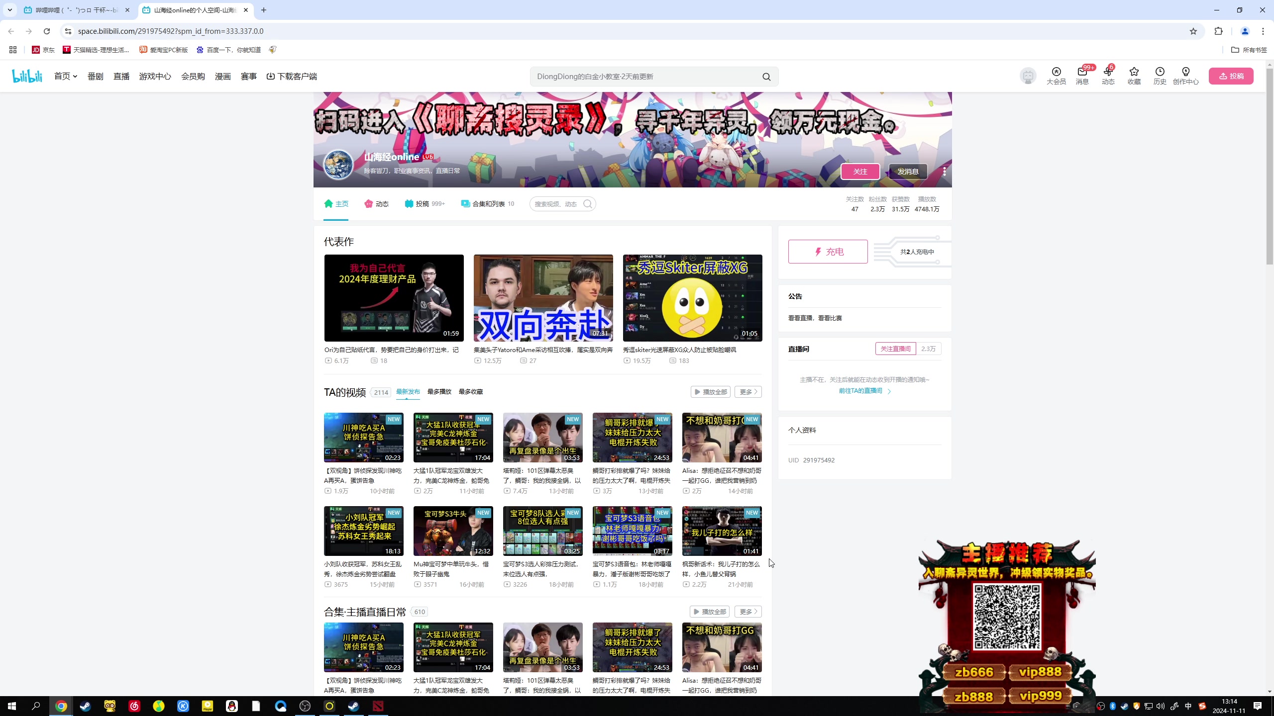Image resolution: width=1274 pixels, height=716 pixels.
Task: Open the tab search dropdown arrow
Action: coord(9,10)
